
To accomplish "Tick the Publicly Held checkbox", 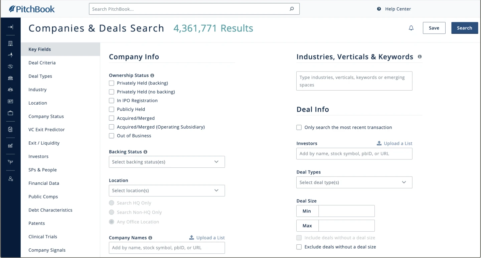I will click(x=112, y=109).
